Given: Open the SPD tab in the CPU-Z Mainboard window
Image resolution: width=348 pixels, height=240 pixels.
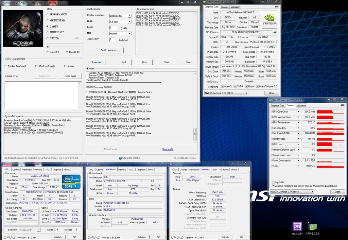Looking at the screenshot, I should point(131,170).
